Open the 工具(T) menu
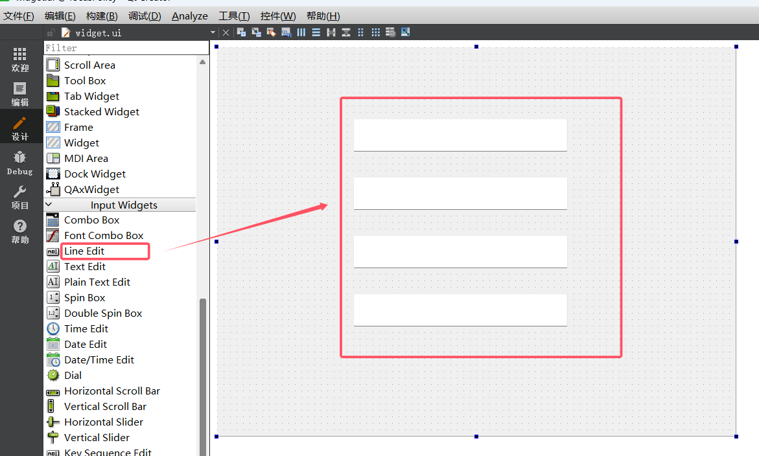This screenshot has width=759, height=456. (x=234, y=16)
